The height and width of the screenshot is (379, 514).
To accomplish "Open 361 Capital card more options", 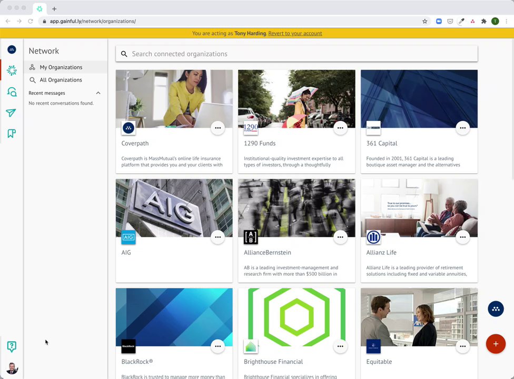I will coord(462,128).
